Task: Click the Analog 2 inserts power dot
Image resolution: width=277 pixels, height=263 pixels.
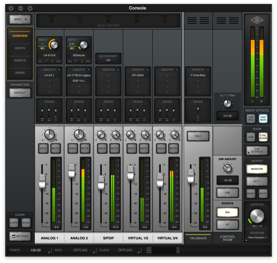Action: pyautogui.click(x=89, y=70)
